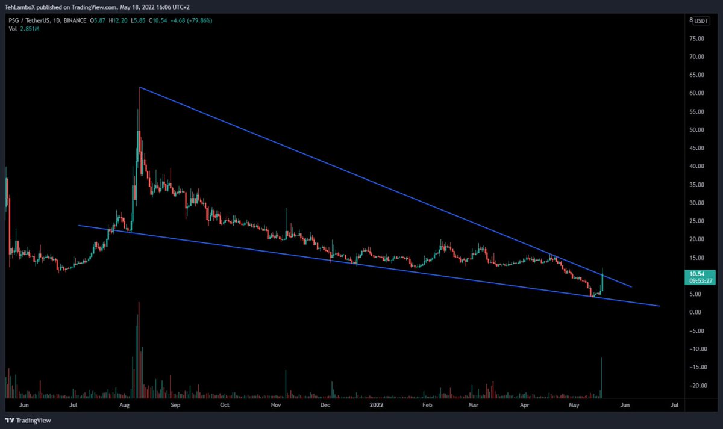This screenshot has width=723, height=429.
Task: Click the May label on time axis
Action: pos(574,406)
